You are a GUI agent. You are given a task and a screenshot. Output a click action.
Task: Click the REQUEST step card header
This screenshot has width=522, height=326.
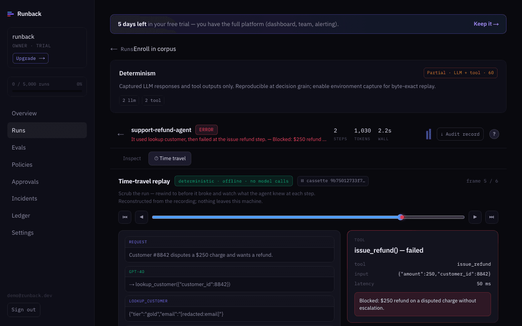pyautogui.click(x=230, y=242)
